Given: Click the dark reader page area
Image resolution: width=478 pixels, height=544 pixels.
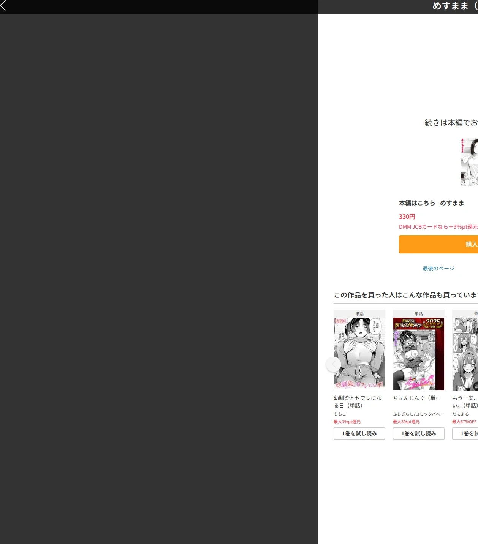Looking at the screenshot, I should 159,278.
